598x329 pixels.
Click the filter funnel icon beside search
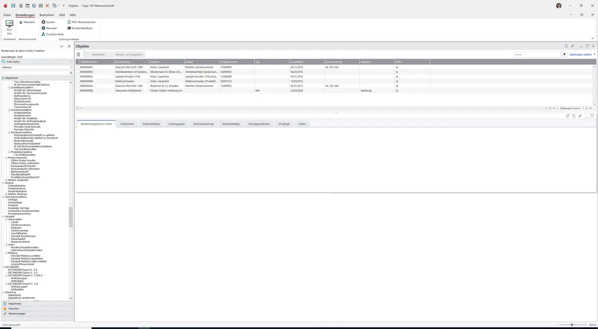565,54
